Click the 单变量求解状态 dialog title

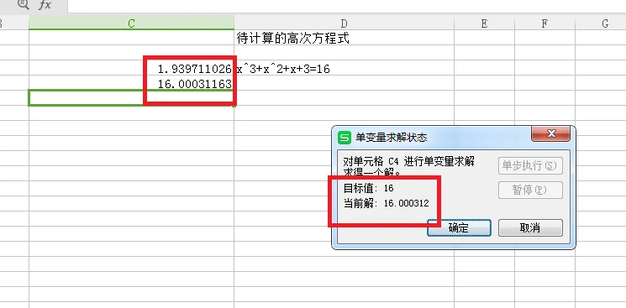[392, 138]
